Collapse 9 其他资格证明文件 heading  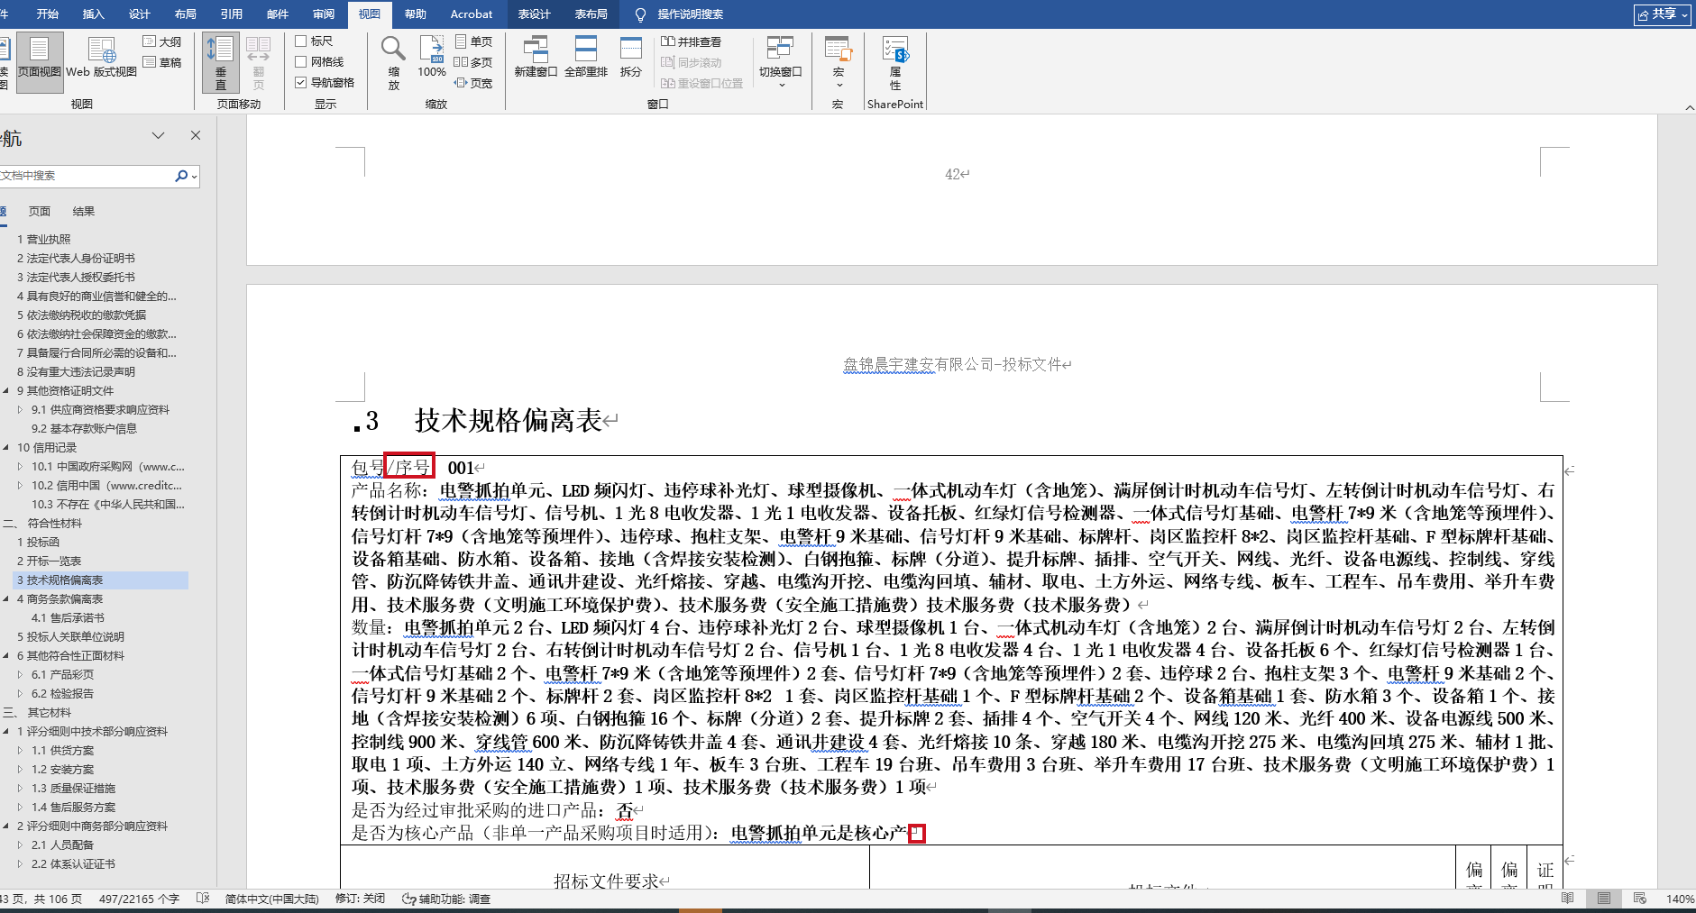6,391
